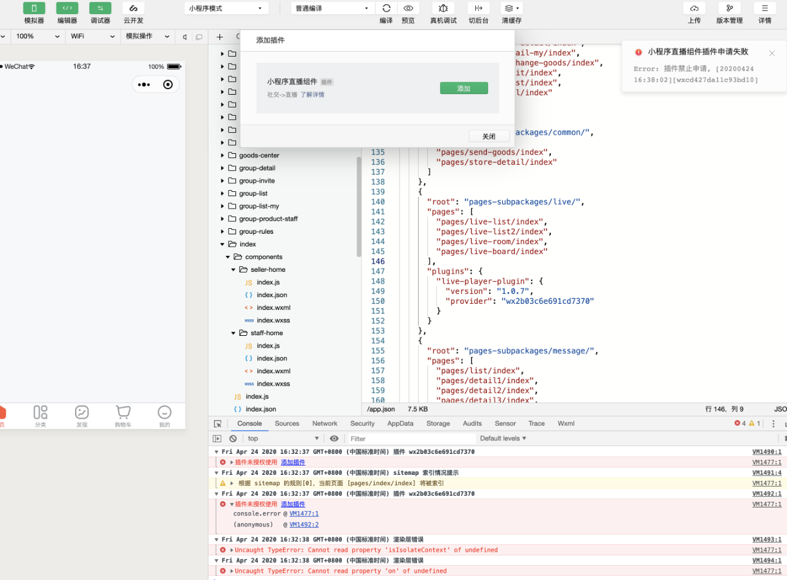
Task: Dismiss the plugin error notification
Action: [x=772, y=53]
